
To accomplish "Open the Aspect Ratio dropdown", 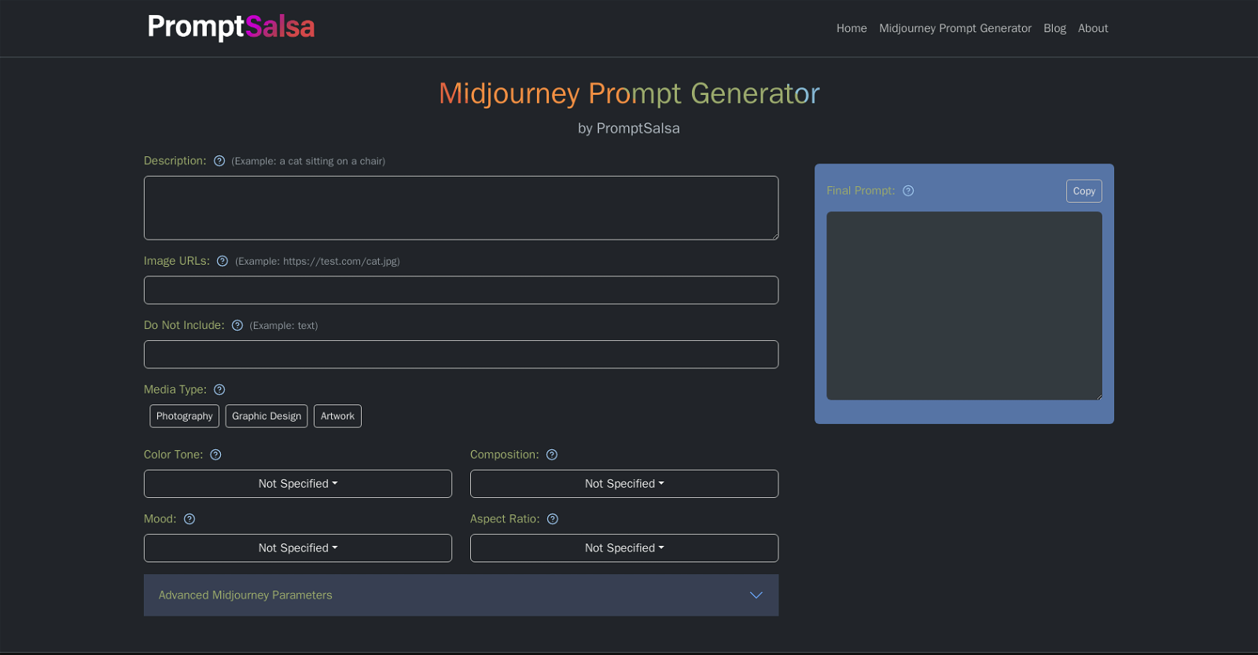I will pyautogui.click(x=624, y=548).
